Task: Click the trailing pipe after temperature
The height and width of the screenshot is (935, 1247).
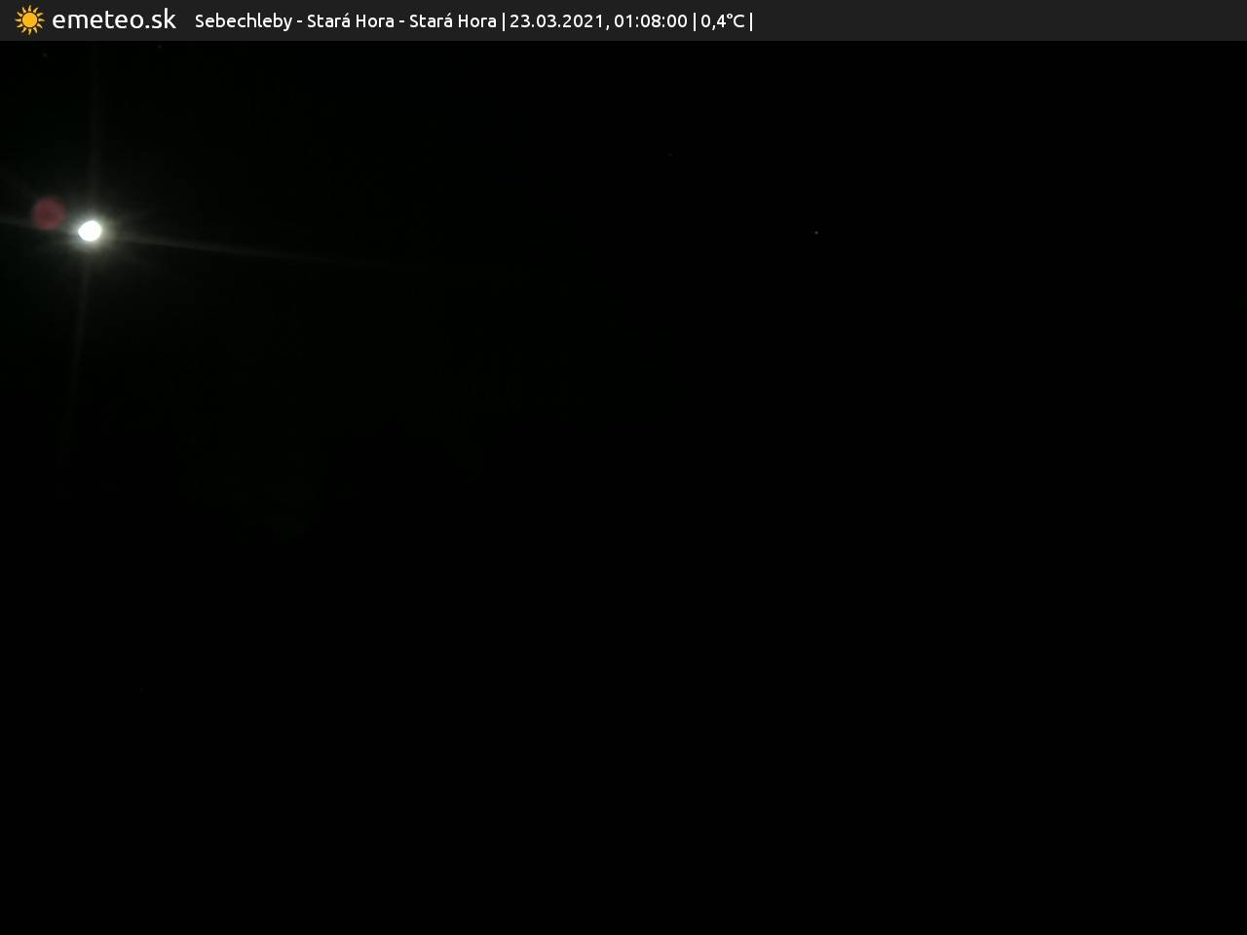Action: 751,21
